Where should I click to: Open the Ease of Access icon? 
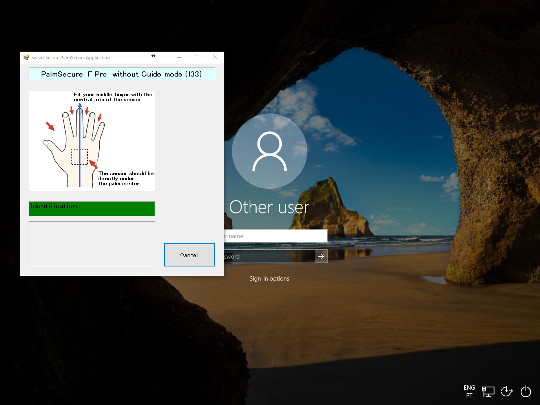click(507, 391)
